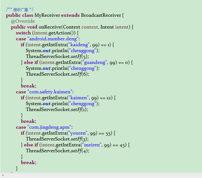Image resolution: width=202 pixels, height=178 pixels.
Task: Click the onReceive method name
Action: click(50, 27)
